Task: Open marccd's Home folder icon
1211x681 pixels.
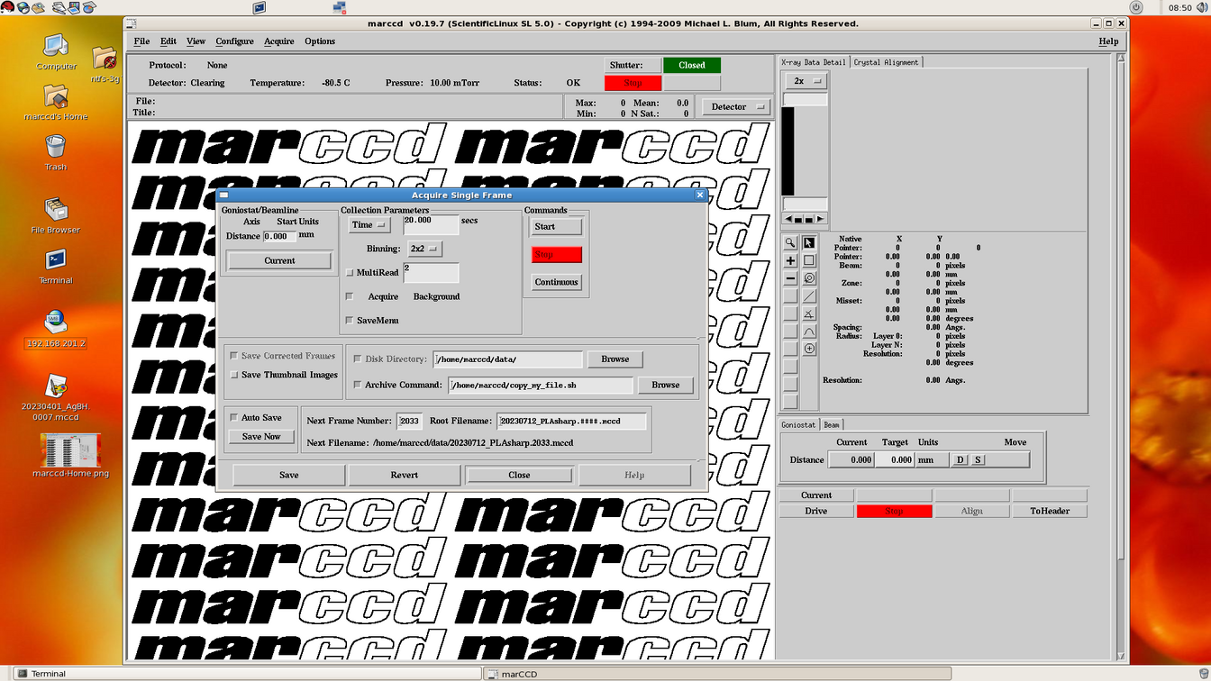Action: coord(56,103)
